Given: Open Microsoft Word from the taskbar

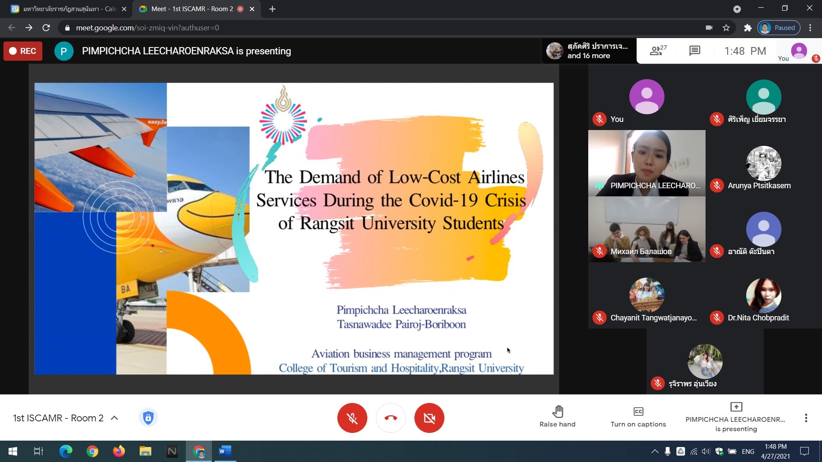Looking at the screenshot, I should coord(225,451).
